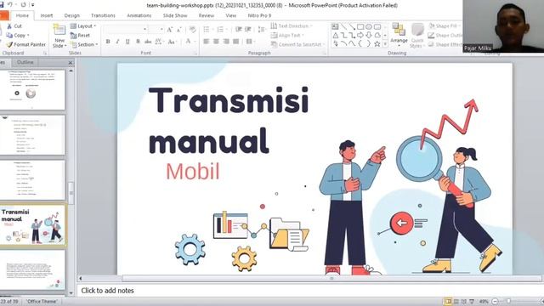Open the Review ribbon tab
This screenshot has width=544, height=306.
[x=206, y=15]
